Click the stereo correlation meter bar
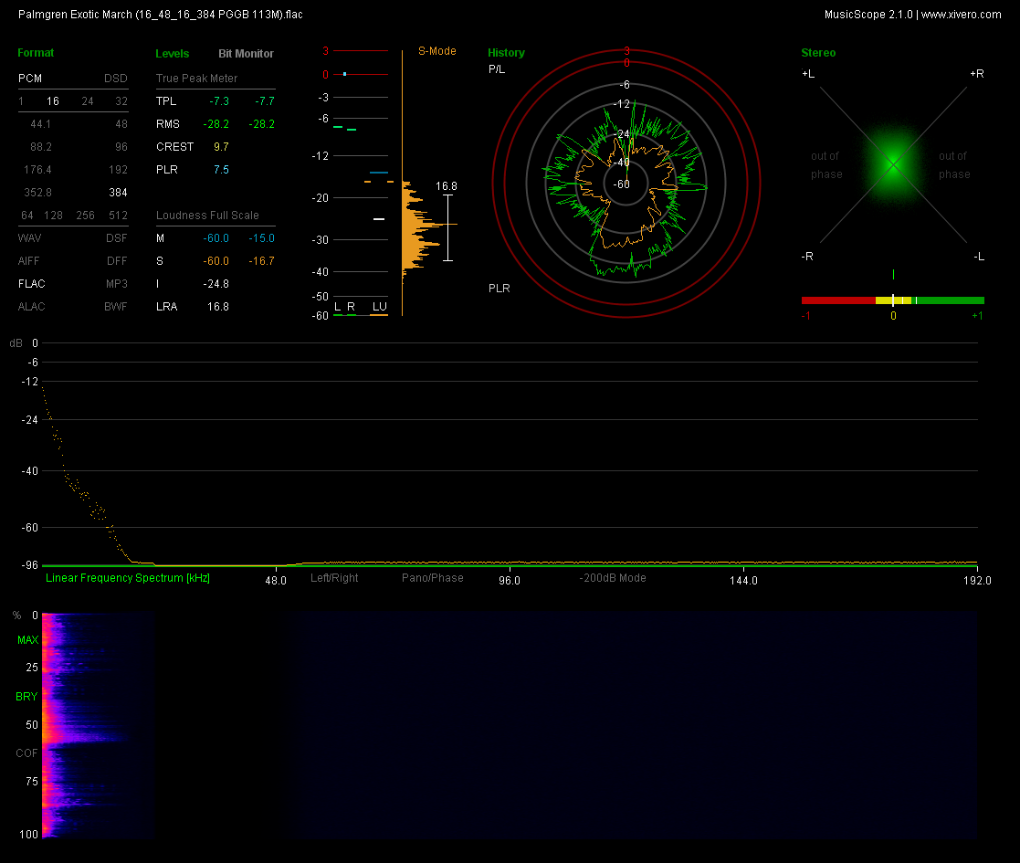The height and width of the screenshot is (863, 1020). pyautogui.click(x=892, y=300)
